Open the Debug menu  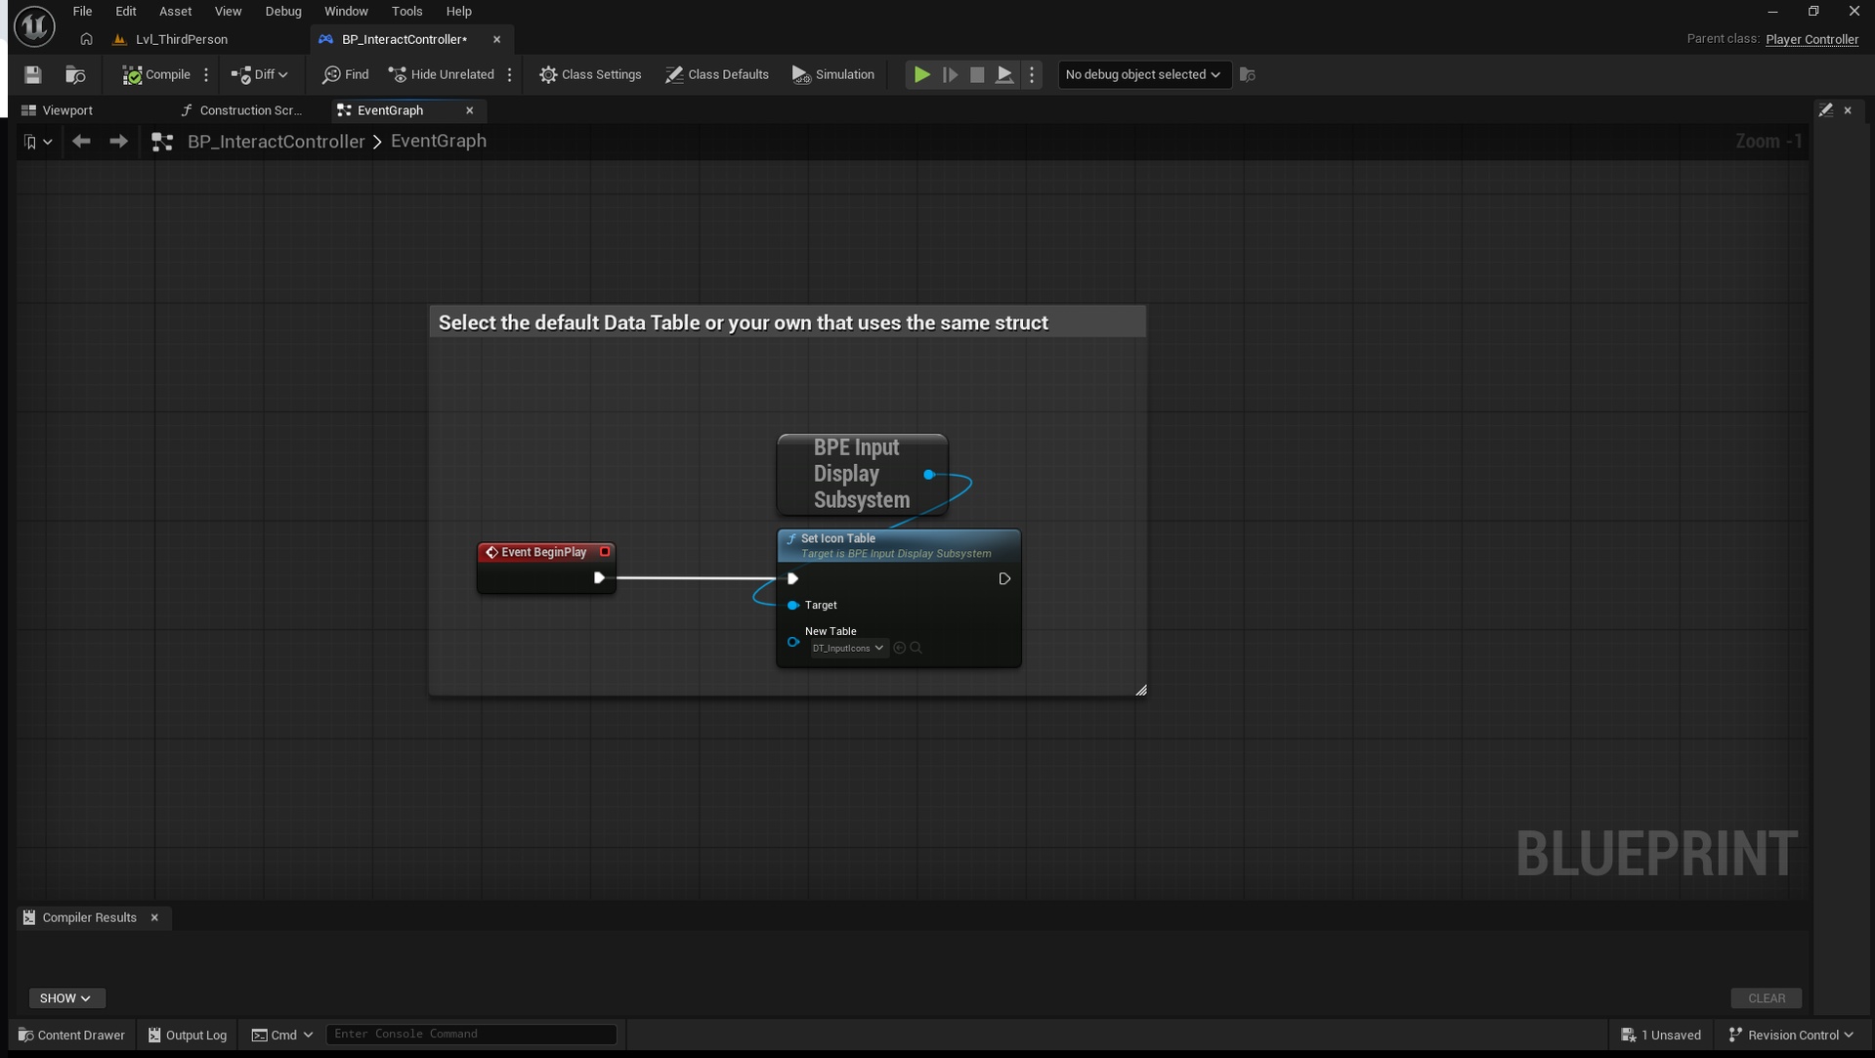tap(283, 11)
